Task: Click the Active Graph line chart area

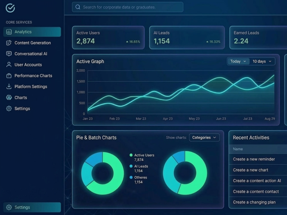Action: point(181,92)
